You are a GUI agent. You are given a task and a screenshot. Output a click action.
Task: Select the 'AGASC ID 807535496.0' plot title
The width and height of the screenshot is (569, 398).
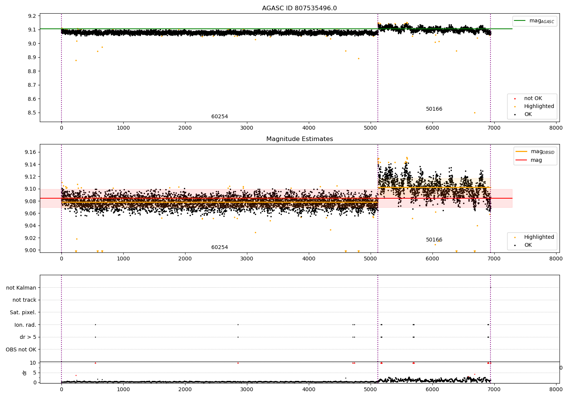point(299,8)
